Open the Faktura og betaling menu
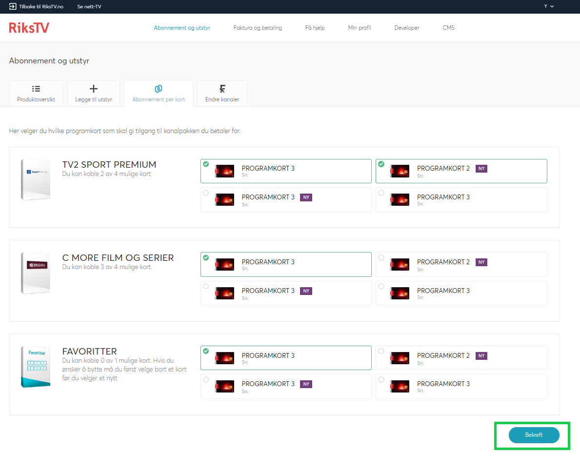580x471 pixels. [x=258, y=28]
